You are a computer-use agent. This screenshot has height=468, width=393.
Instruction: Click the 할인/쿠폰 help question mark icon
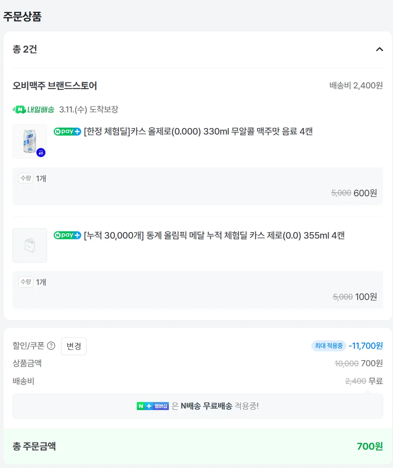pos(51,346)
